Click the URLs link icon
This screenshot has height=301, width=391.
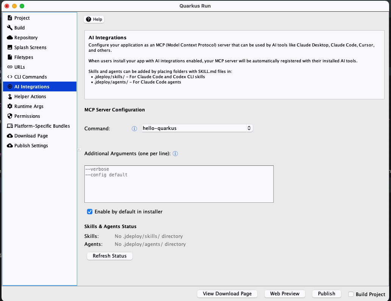click(x=10, y=67)
